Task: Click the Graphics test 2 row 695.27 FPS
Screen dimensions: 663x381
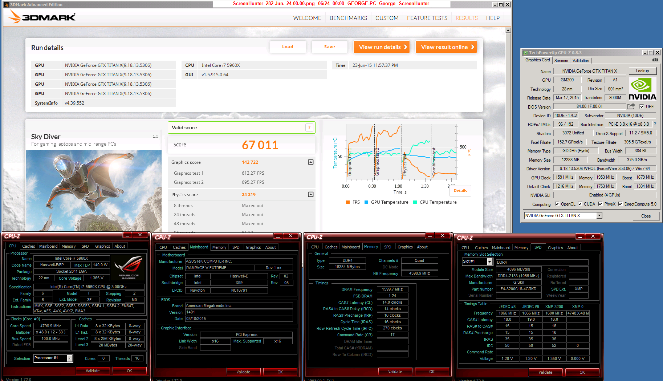Action: 241,182
